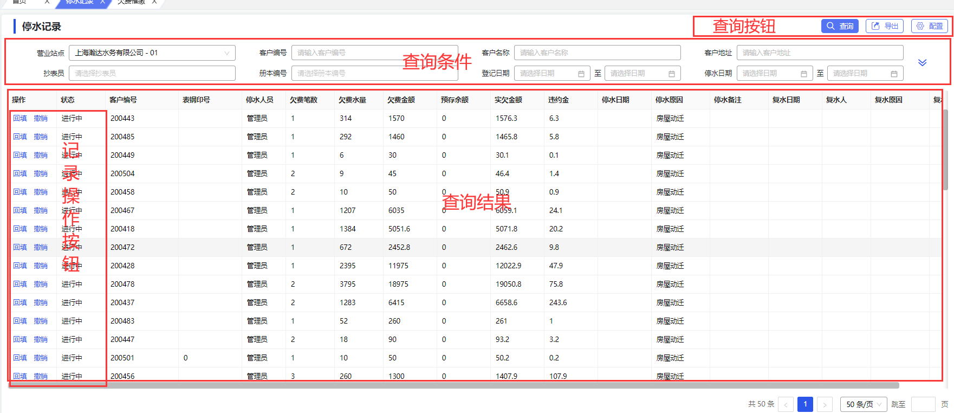The width and height of the screenshot is (954, 413).
Task: Click 撤销 for customer 200504
Action: [x=41, y=173]
